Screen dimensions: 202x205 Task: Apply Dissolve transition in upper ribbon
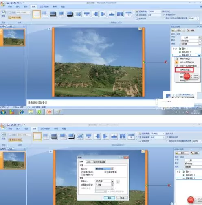[x=79, y=14]
